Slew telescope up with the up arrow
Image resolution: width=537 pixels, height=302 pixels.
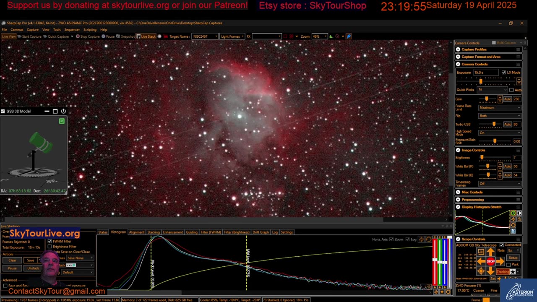(490, 252)
